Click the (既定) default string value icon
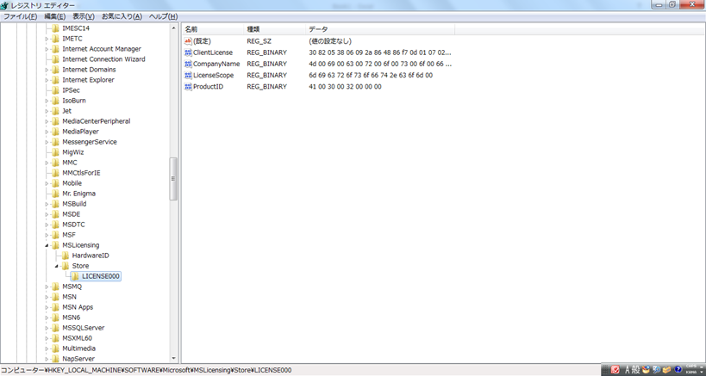 (x=188, y=41)
